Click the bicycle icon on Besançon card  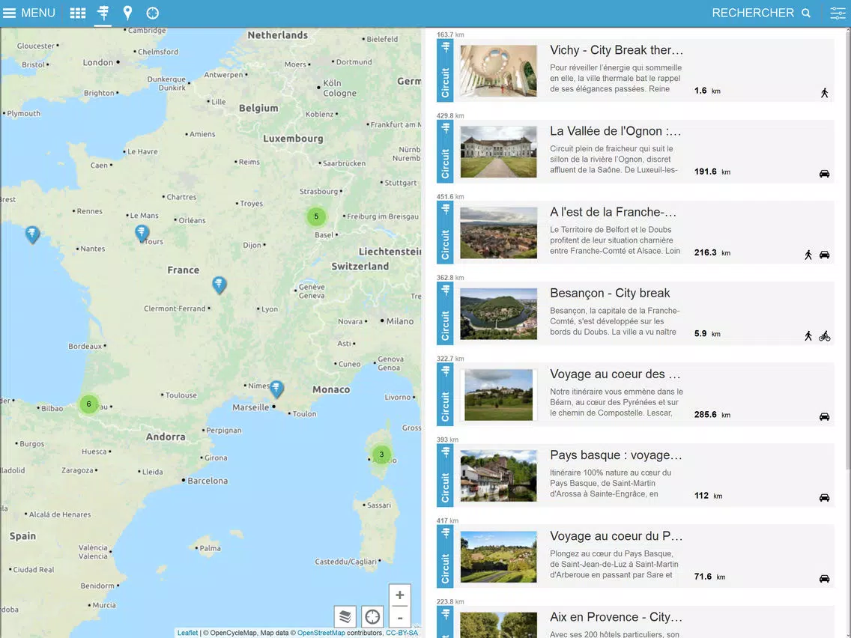click(824, 335)
